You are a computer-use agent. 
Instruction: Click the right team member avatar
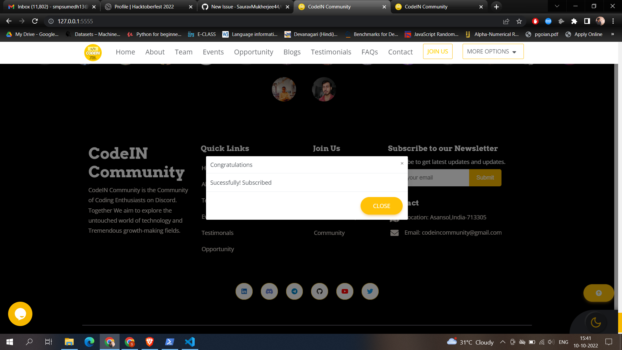coord(324,89)
